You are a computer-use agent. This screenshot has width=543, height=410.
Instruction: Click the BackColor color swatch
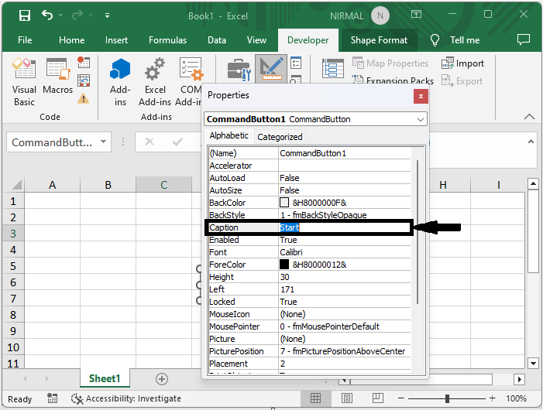[x=284, y=202]
